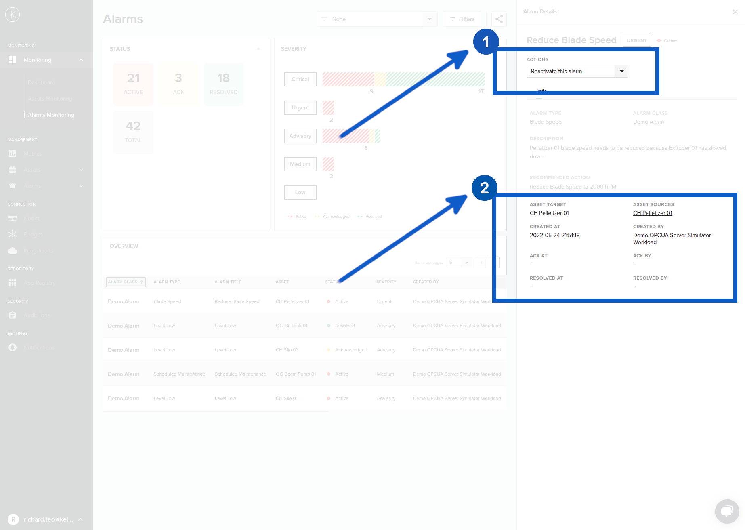Expand the items per page selector
Screen dimensions: 745x530
pos(466,263)
